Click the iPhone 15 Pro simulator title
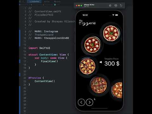Image resolution: width=152 pixels, height=114 pixels. [89, 5]
